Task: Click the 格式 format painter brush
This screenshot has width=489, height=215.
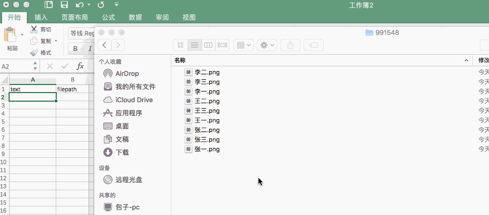Action: point(34,53)
